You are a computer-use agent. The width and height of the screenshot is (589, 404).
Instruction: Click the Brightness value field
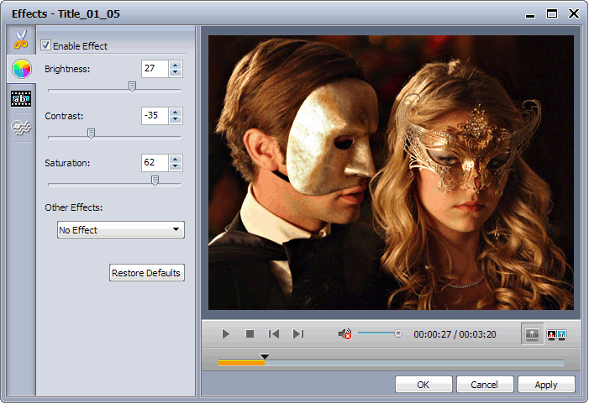pos(155,69)
